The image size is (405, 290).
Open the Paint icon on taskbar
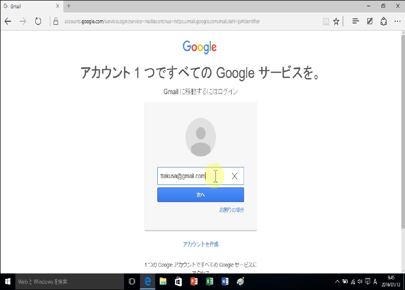(x=240, y=282)
